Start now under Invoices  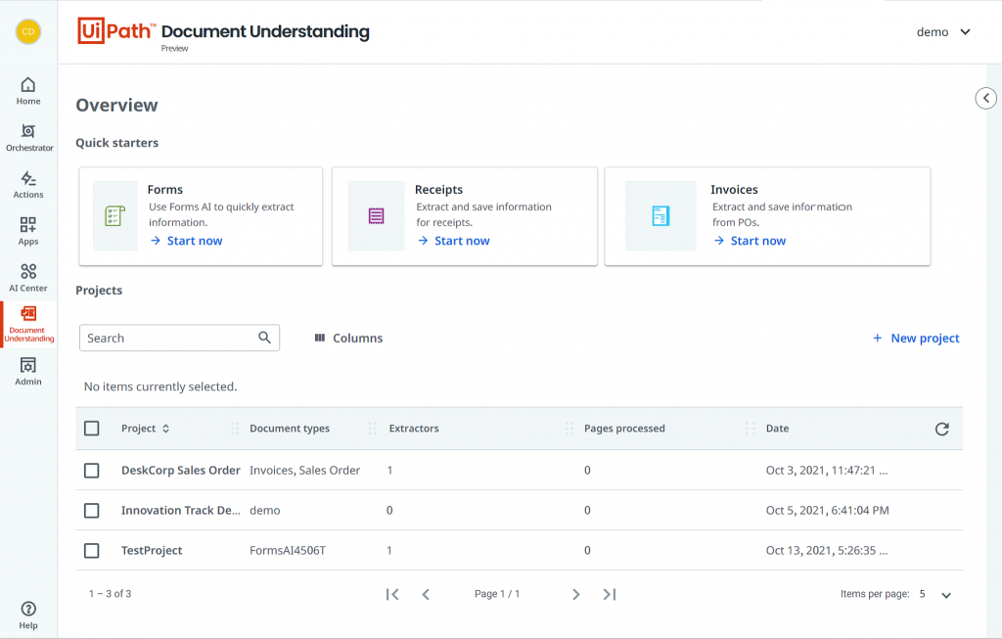point(750,241)
